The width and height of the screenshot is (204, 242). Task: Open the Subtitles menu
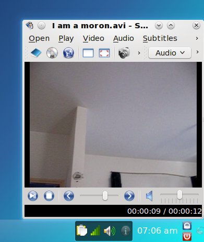point(160,38)
